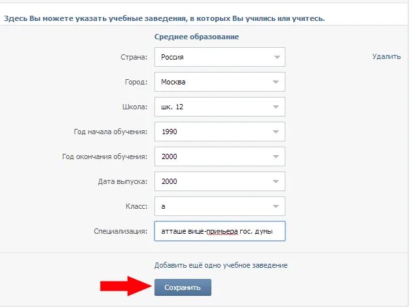Click the arrow on the Дата выпуска combo box

click(x=276, y=181)
